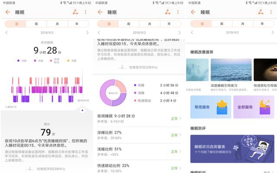Open the share icon in the right sleep screen
Screen dimensions: 277x173
[x=261, y=12]
